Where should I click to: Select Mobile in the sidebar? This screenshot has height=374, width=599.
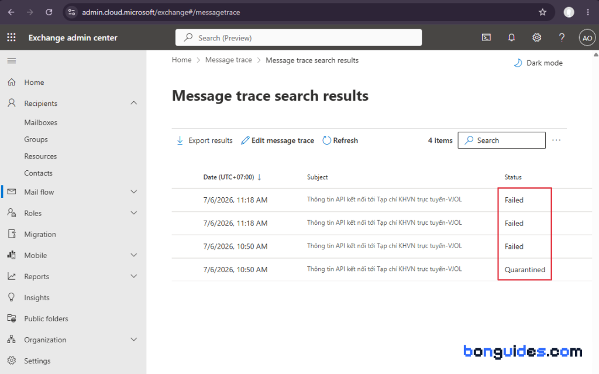(36, 255)
